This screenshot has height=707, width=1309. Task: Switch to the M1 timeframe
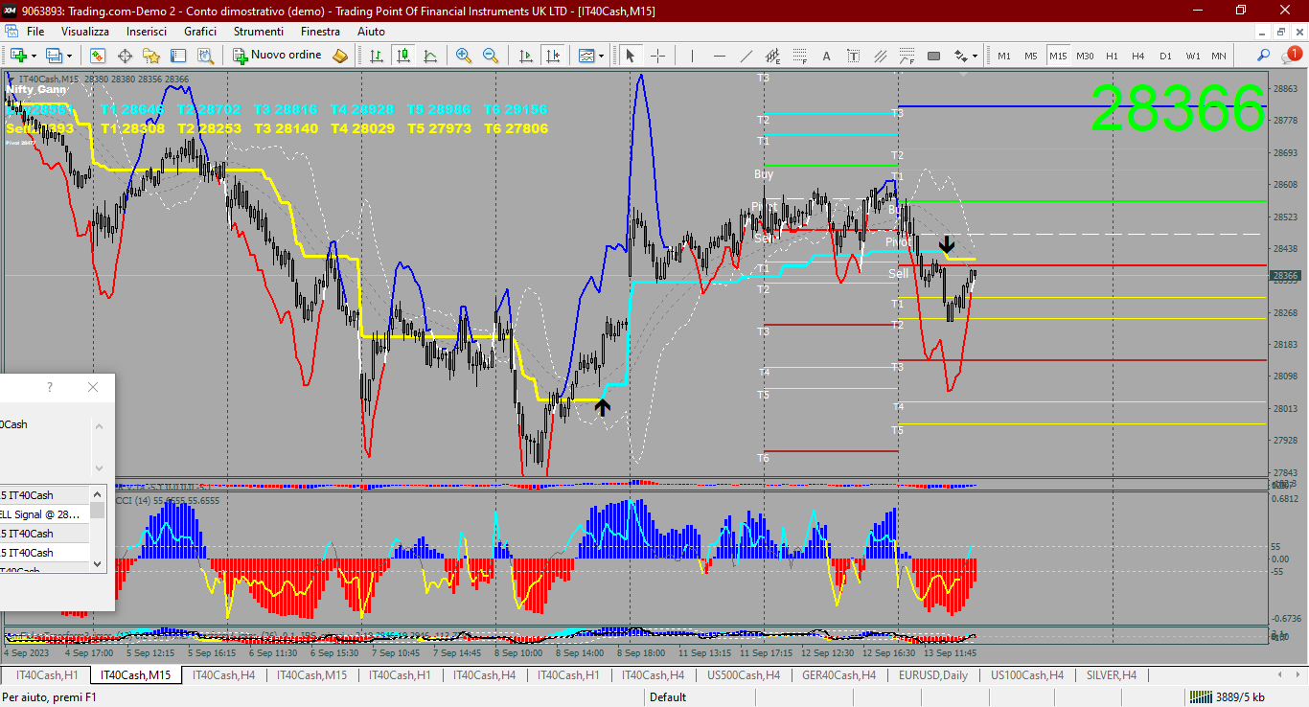tap(1004, 56)
